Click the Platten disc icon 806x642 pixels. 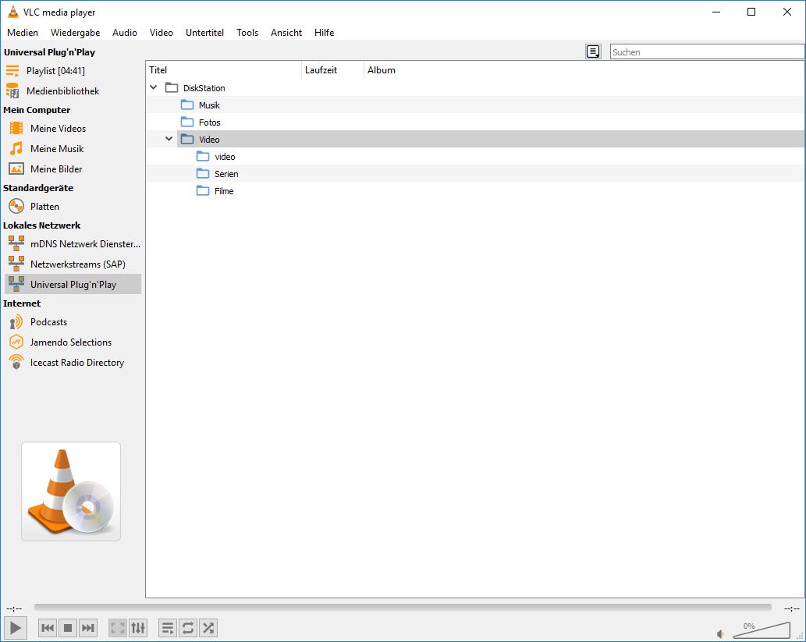pyautogui.click(x=16, y=206)
